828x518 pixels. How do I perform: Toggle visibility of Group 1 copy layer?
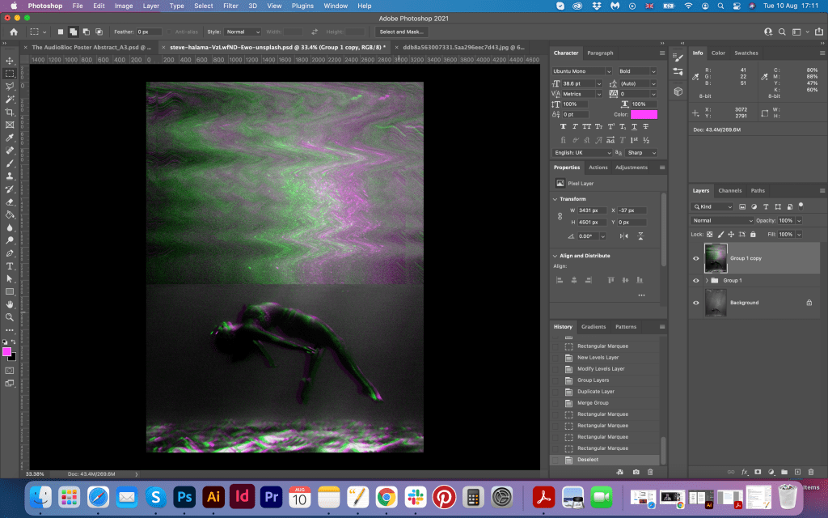tap(696, 258)
